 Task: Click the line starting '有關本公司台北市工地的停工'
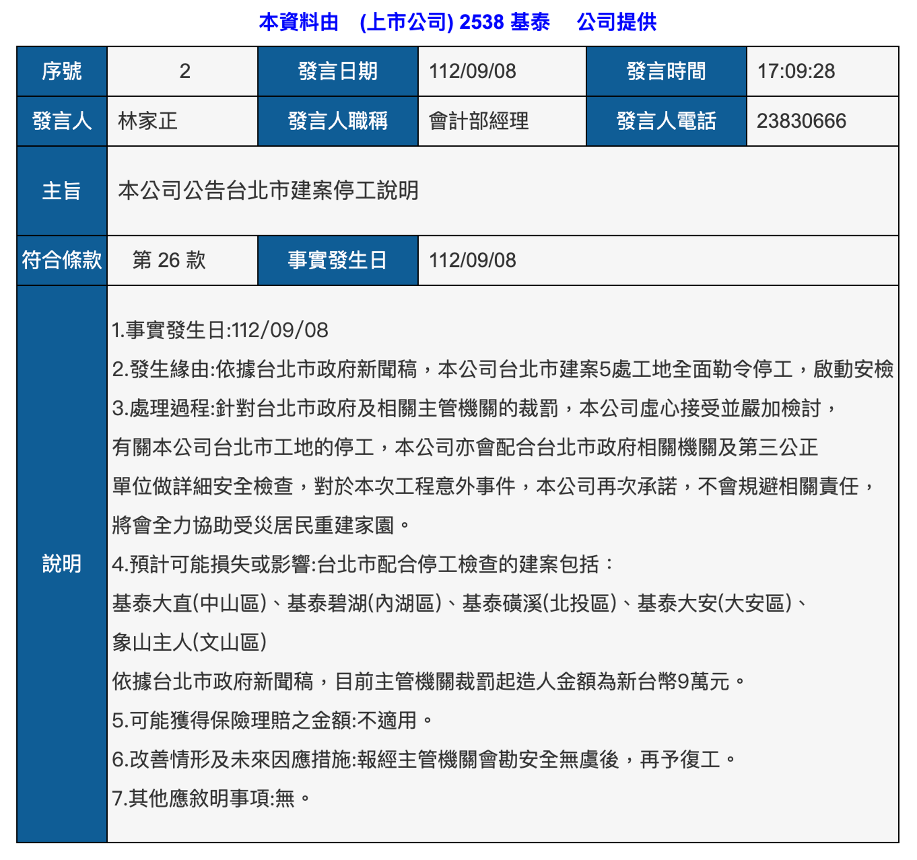coord(465,447)
